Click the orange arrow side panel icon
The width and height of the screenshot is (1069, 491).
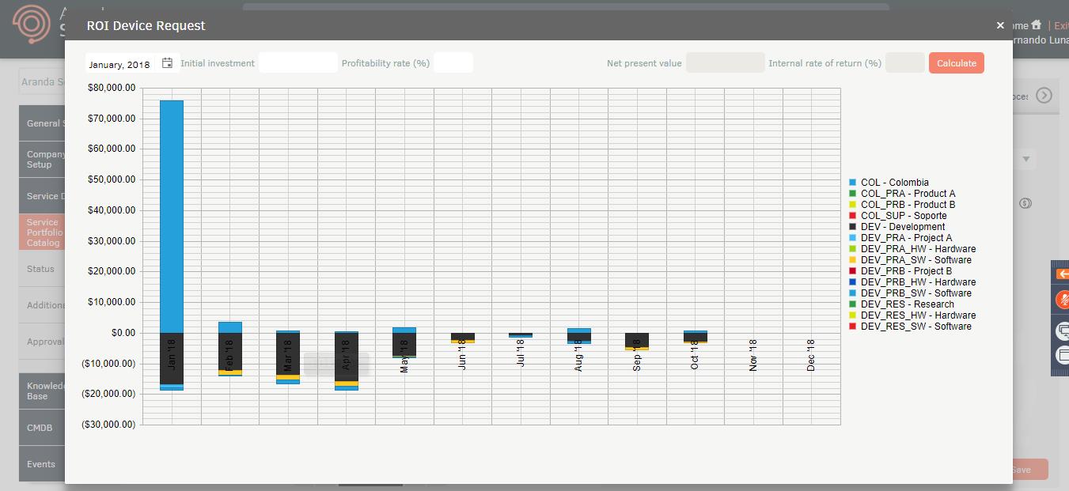(x=1062, y=274)
